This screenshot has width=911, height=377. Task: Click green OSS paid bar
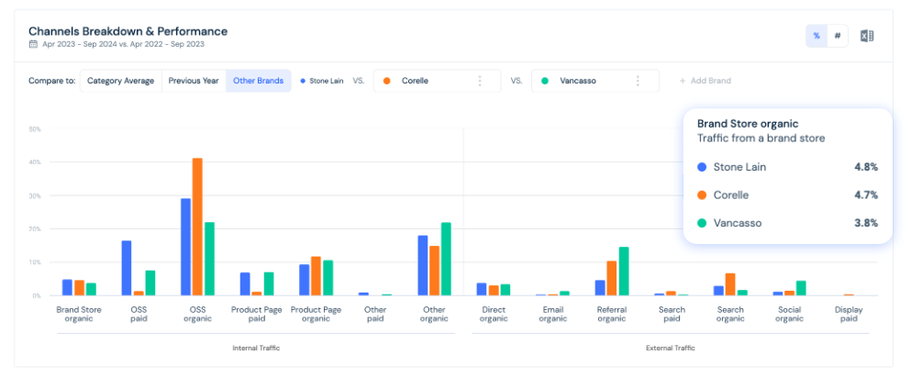(x=150, y=283)
